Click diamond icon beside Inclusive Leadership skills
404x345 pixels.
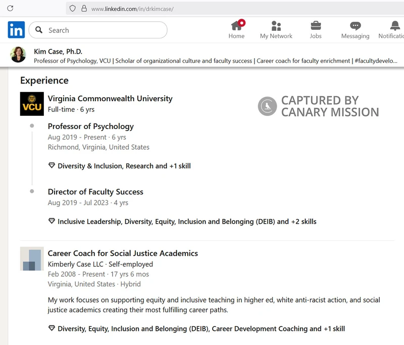pyautogui.click(x=52, y=221)
